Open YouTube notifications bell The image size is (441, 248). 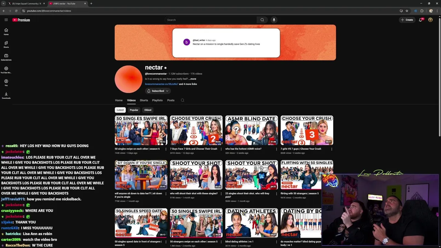[x=421, y=20]
